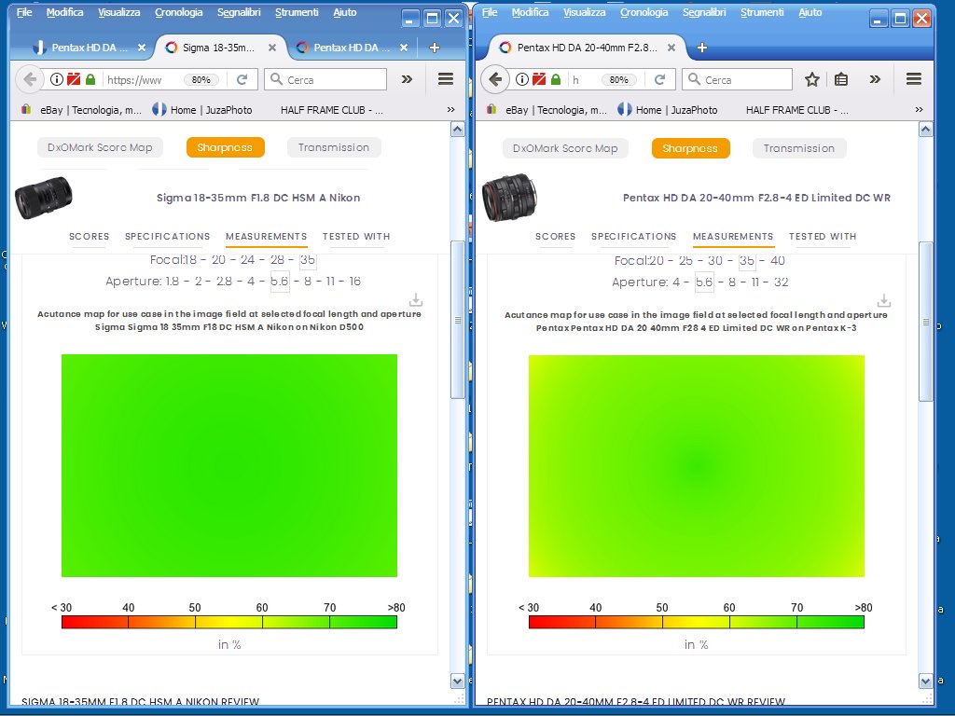Expand bookmarks overflow chevron in left window
The image size is (955, 716).
pyautogui.click(x=450, y=110)
